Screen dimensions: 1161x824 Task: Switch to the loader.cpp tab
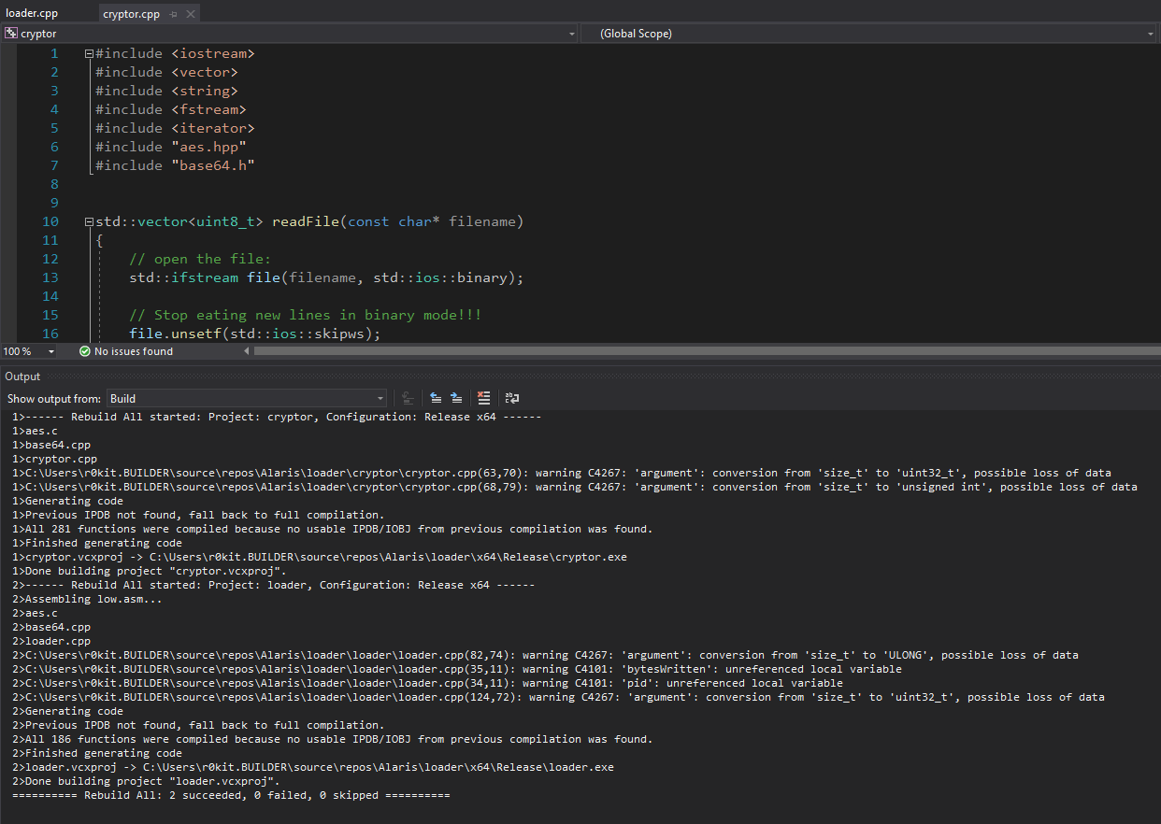coord(33,12)
